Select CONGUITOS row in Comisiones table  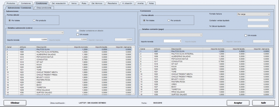point(205,61)
